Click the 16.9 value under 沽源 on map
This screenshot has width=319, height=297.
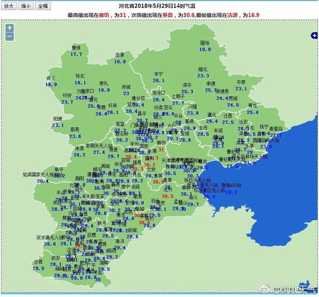tap(120, 61)
